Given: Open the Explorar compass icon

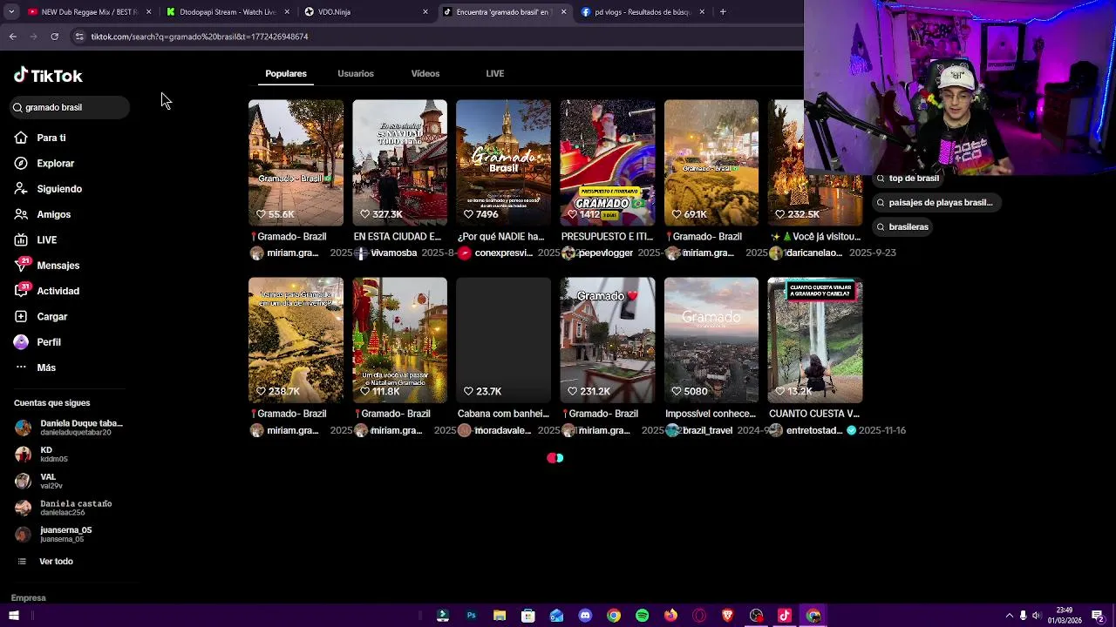Looking at the screenshot, I should [x=21, y=163].
